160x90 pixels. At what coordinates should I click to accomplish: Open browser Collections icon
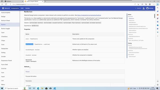146,4
